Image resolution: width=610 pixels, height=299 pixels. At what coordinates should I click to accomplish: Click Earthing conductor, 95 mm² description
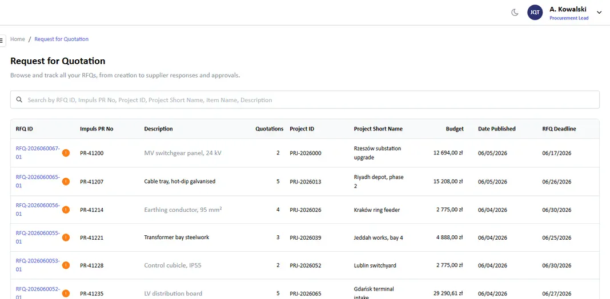pyautogui.click(x=183, y=210)
